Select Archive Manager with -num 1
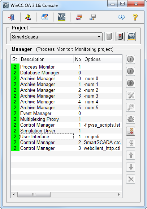 (66, 84)
